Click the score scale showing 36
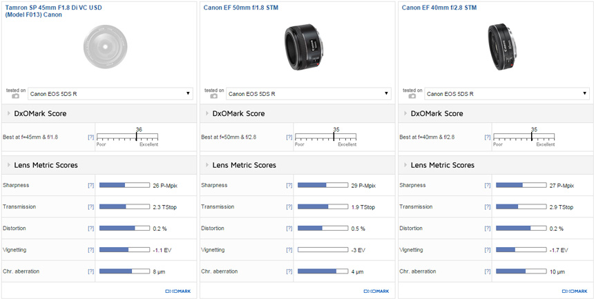Viewport: 594px width, 299px height. tap(127, 137)
